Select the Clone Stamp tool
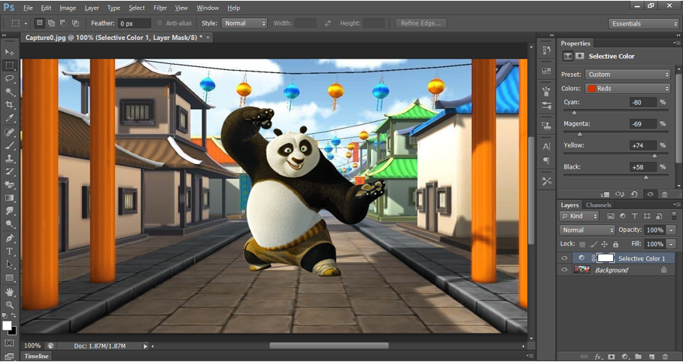The image size is (683, 362). pyautogui.click(x=10, y=158)
